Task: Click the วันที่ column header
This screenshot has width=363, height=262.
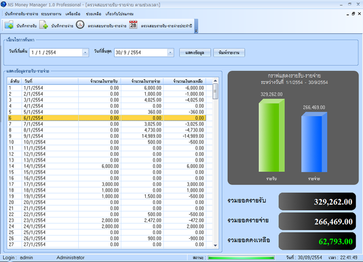Action: tap(50, 81)
